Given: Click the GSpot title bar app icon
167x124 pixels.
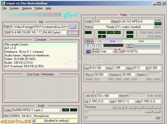Looking at the screenshot, I should tap(4, 3).
